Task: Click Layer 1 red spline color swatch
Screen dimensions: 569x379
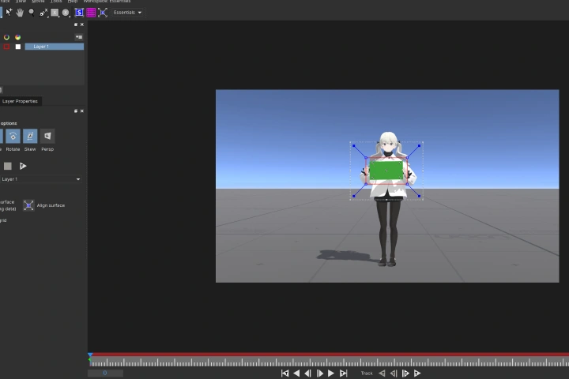Action: (x=6, y=47)
